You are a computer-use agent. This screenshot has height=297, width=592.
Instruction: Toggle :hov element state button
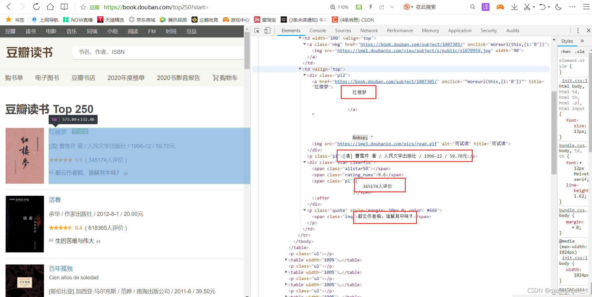click(566, 52)
